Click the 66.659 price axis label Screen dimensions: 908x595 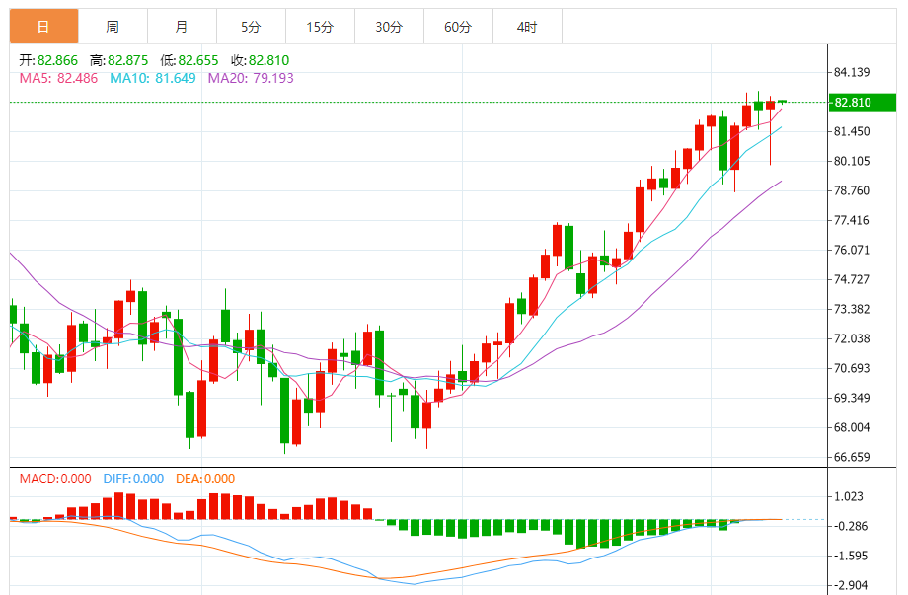(x=851, y=457)
